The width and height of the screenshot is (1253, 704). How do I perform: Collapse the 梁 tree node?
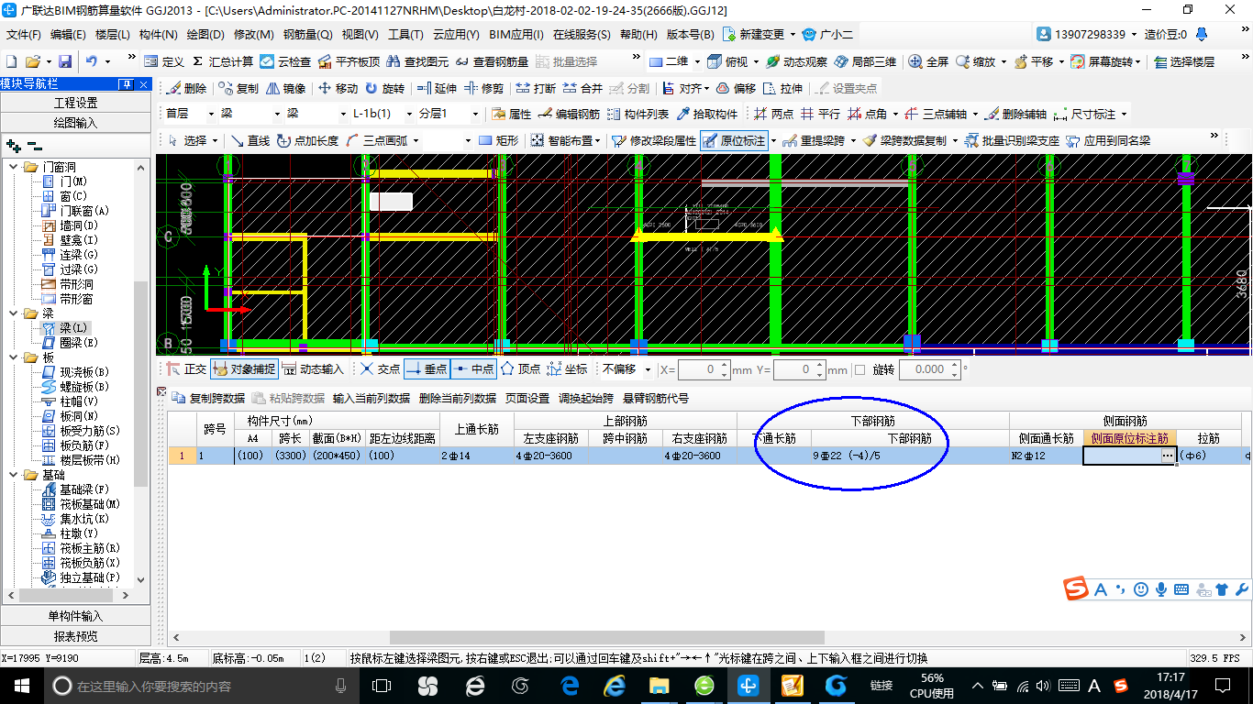click(x=13, y=313)
